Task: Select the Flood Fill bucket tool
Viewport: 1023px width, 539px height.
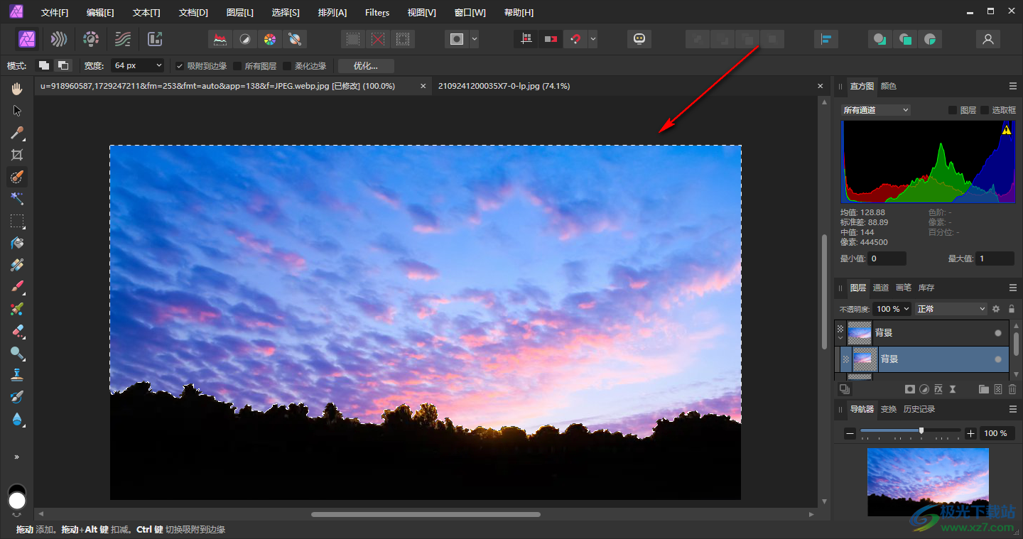Action: (x=17, y=243)
